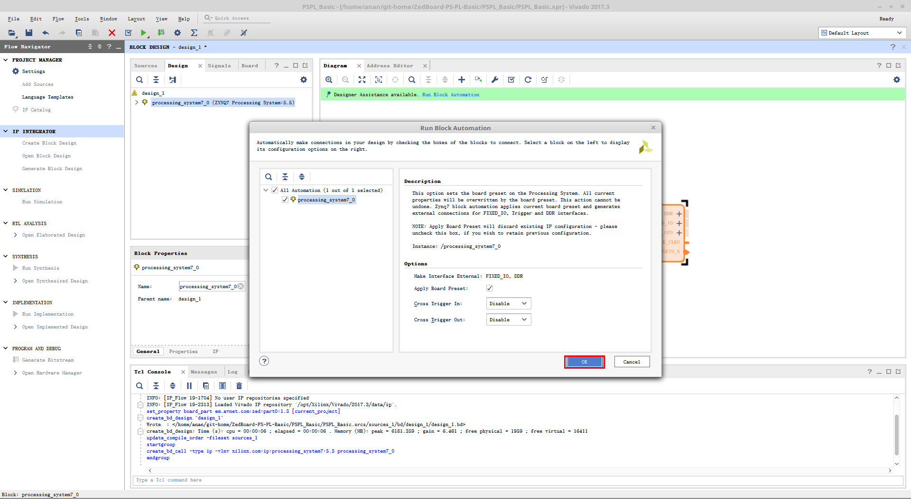Expand Open Elaborated Design item

tap(16, 235)
